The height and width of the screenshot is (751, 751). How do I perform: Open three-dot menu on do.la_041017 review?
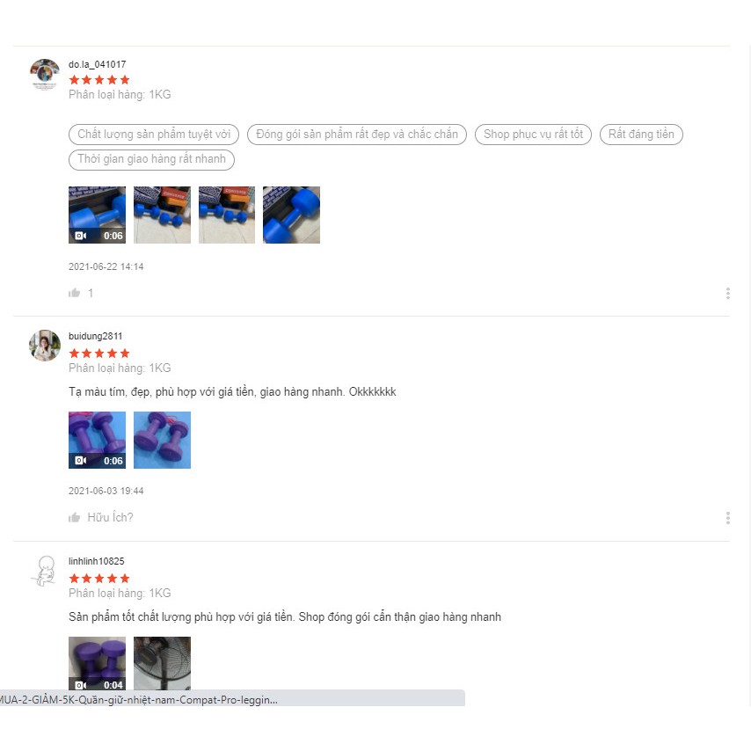tap(727, 293)
